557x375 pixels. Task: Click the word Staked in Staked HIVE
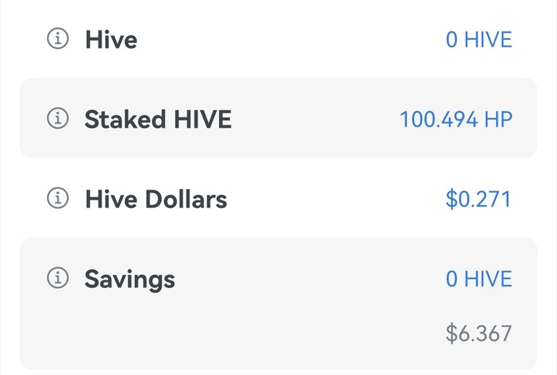click(125, 119)
